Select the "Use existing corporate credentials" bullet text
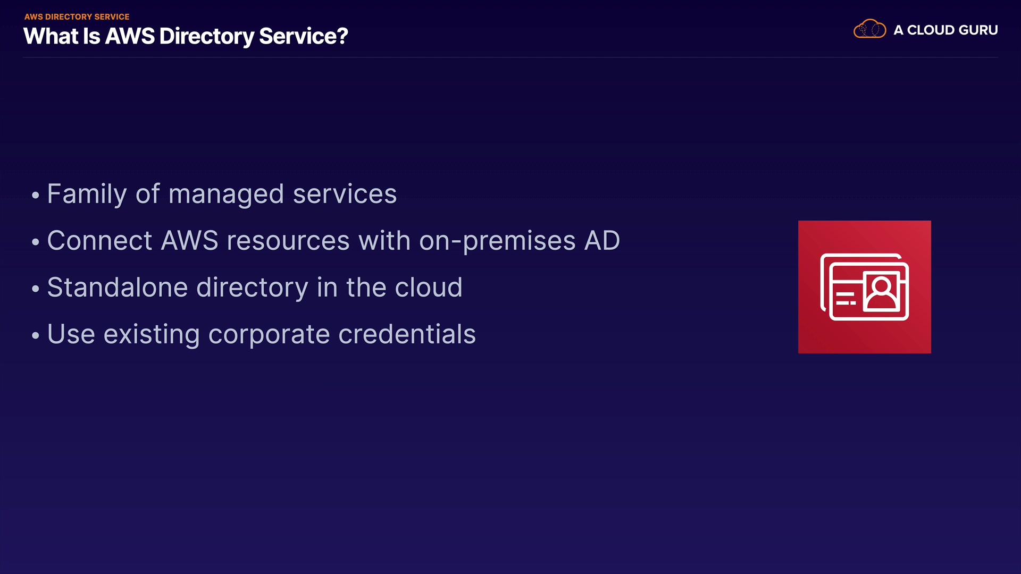The height and width of the screenshot is (574, 1021). [x=261, y=334]
